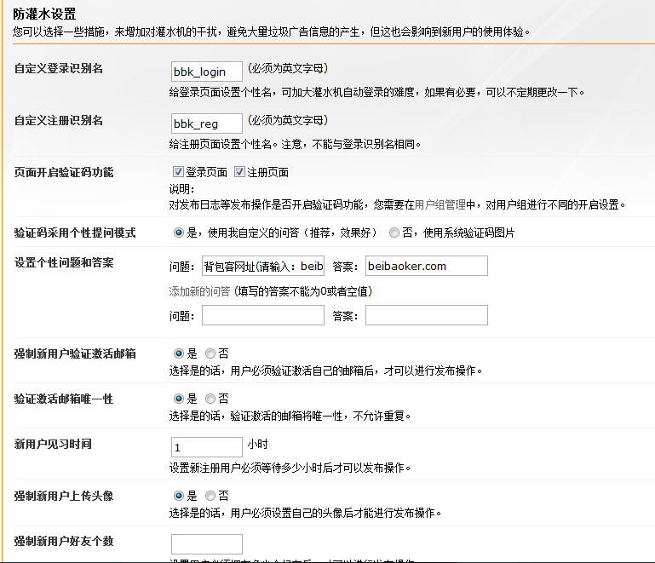Select 否，使用系统验证码图片 radio option

pyautogui.click(x=394, y=233)
